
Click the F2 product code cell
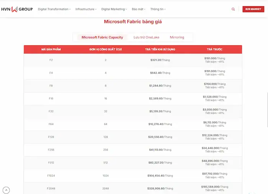(51, 60)
